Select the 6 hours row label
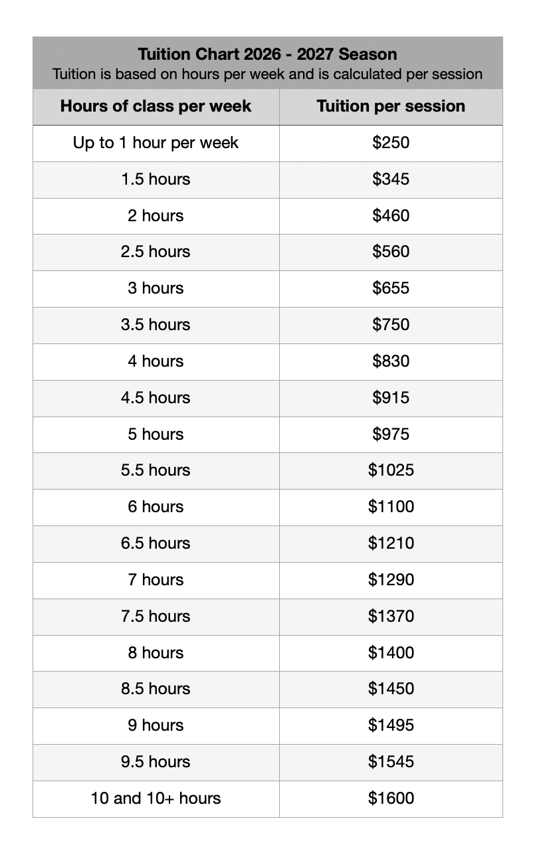This screenshot has height=845, width=541. (x=156, y=507)
